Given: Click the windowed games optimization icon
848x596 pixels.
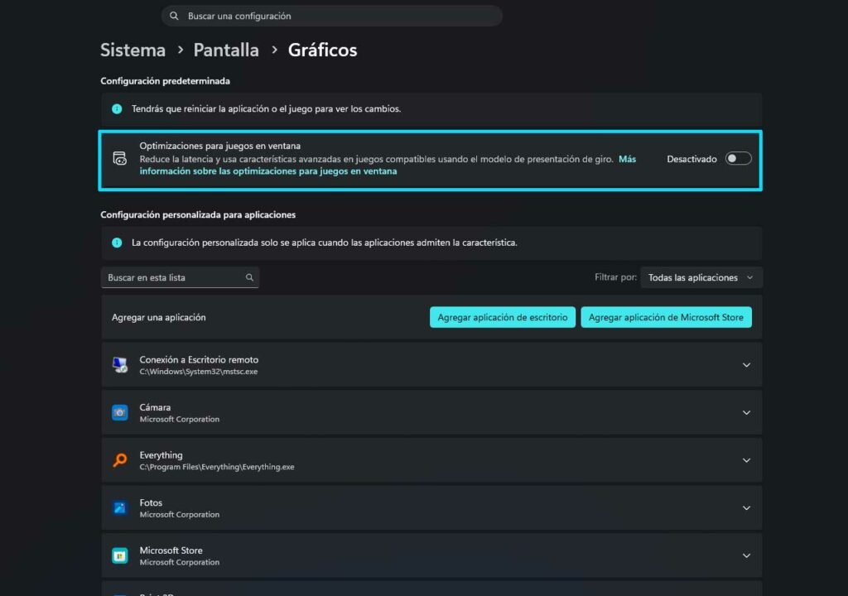Looking at the screenshot, I should (119, 158).
